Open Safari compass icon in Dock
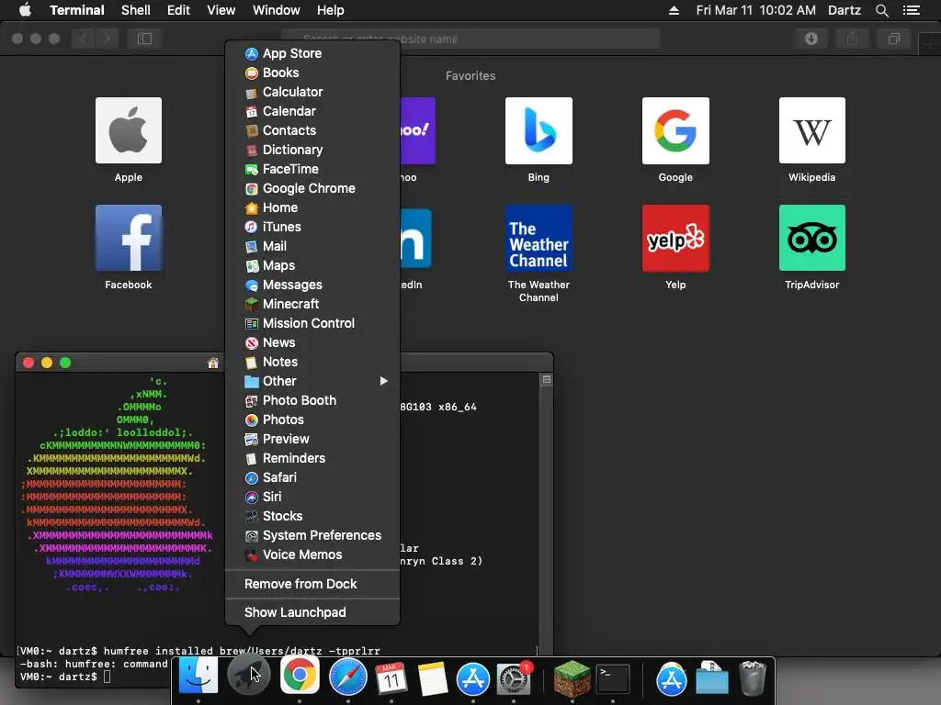Screen dimensions: 941x705 (x=347, y=677)
